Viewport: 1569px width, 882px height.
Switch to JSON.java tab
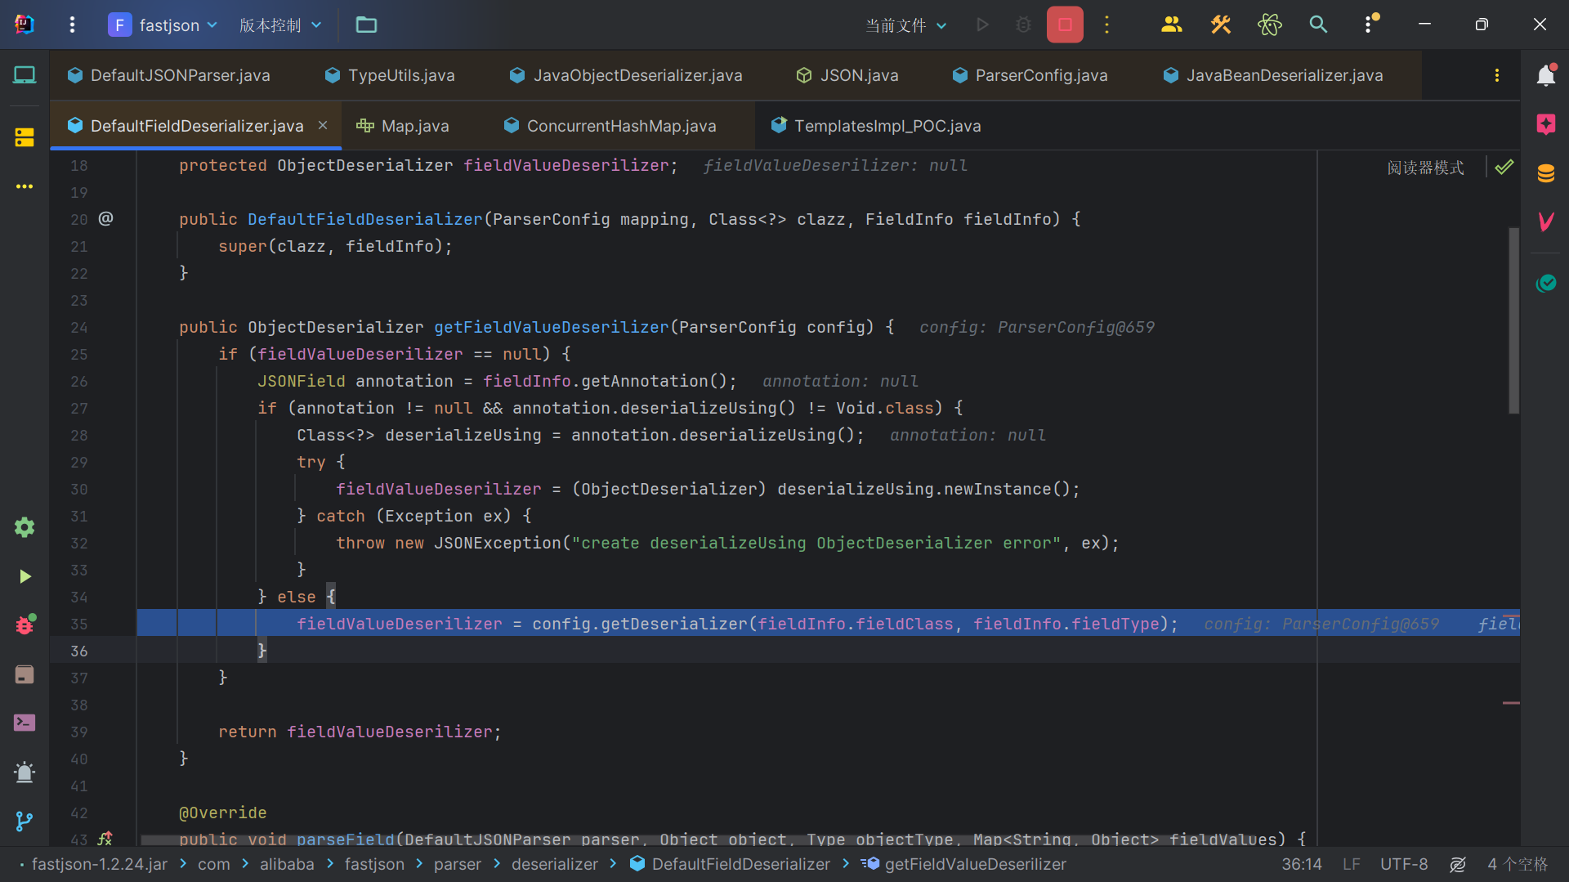coord(847,75)
